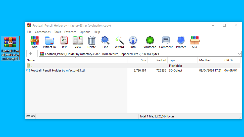Open the File menu

(29, 32)
